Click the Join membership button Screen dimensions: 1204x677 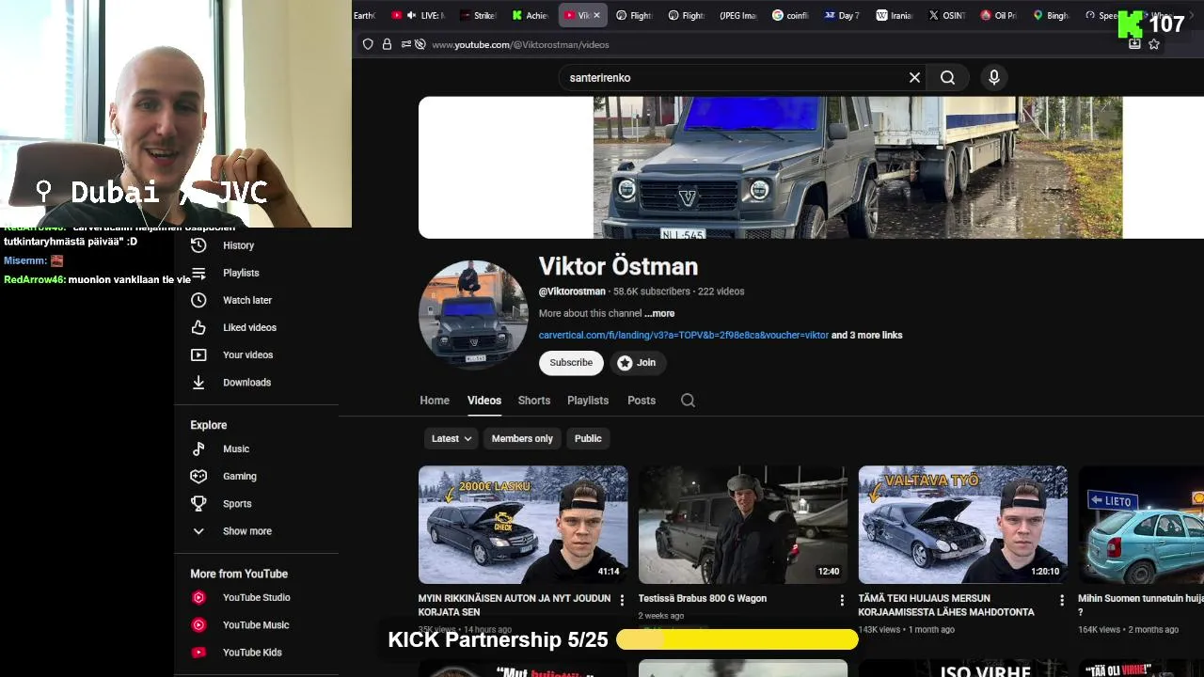pyautogui.click(x=637, y=363)
